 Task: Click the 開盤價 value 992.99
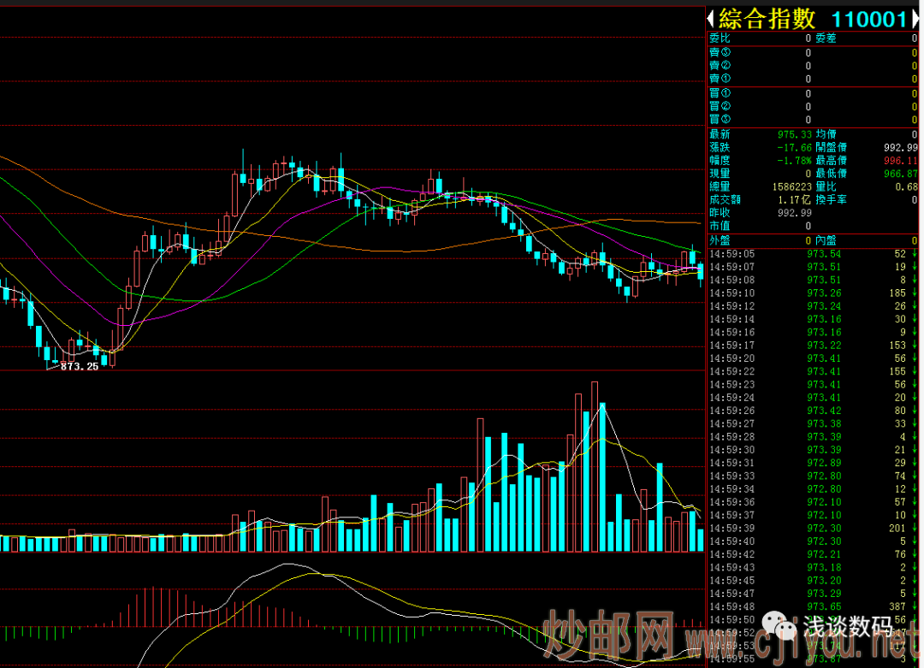[900, 147]
